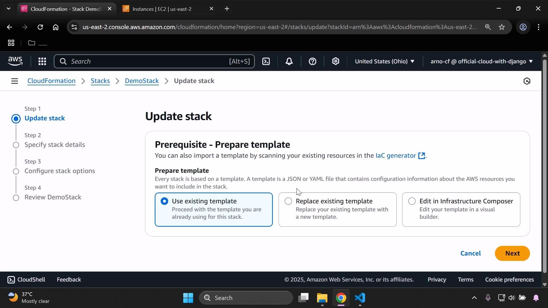The image size is (548, 308).
Task: Open the weather widget on taskbar
Action: click(29, 298)
